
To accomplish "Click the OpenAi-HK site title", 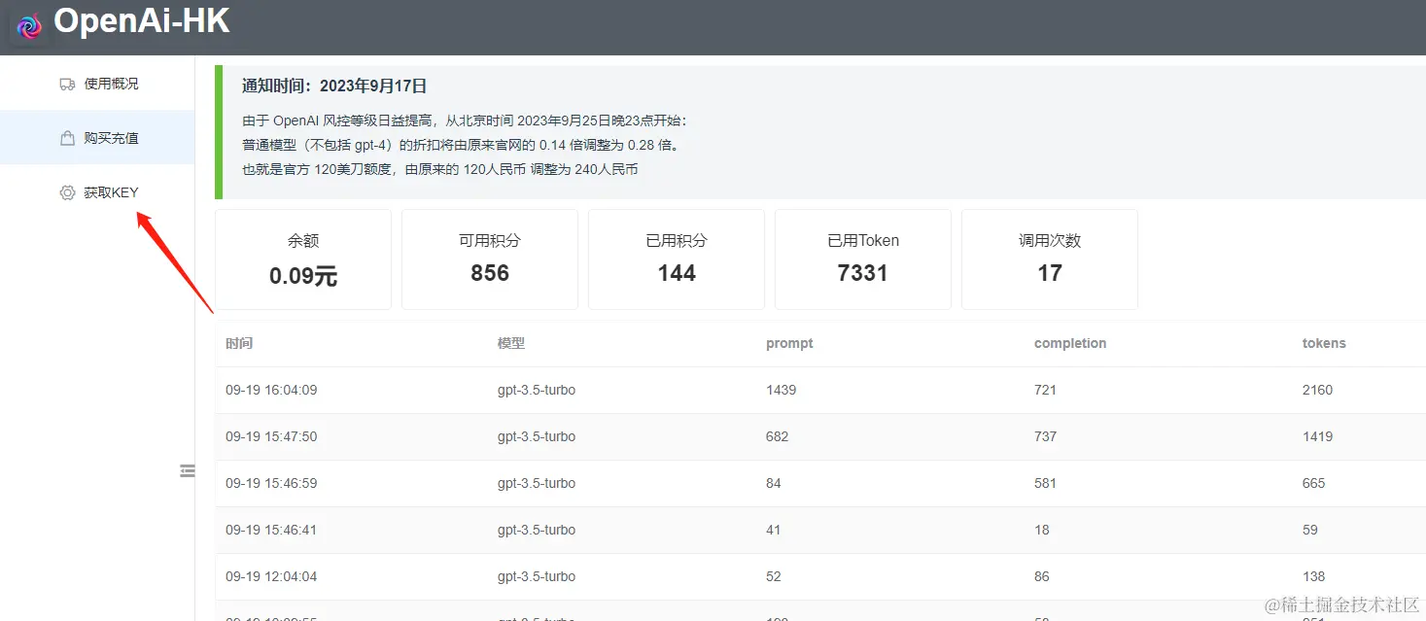I will pos(142,20).
